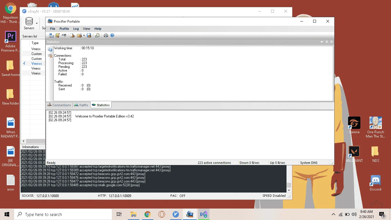Click System DNS in the status bar

309,163
